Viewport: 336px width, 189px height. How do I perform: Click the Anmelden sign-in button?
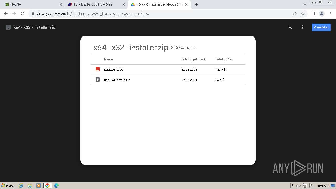(321, 27)
